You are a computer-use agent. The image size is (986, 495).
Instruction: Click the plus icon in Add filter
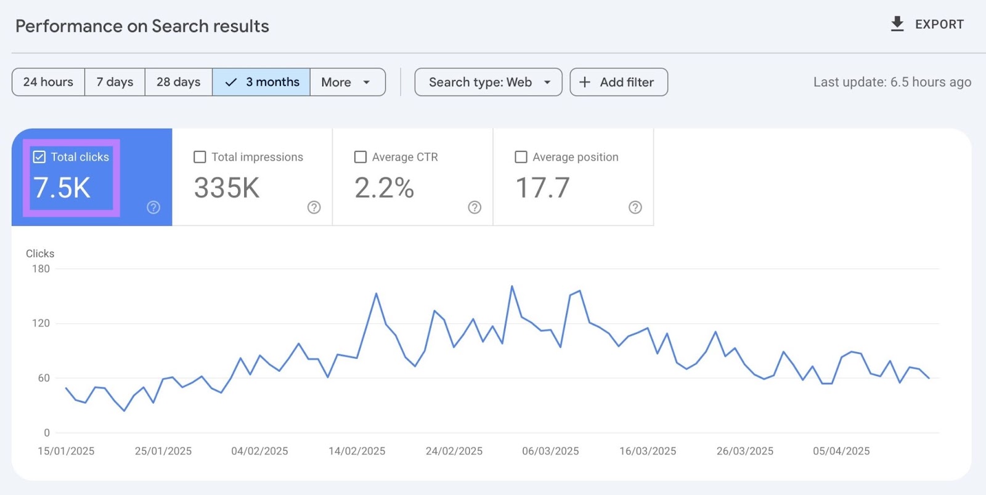(585, 82)
